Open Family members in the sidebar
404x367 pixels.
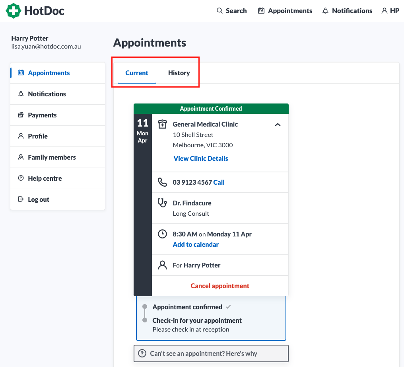(x=57, y=157)
